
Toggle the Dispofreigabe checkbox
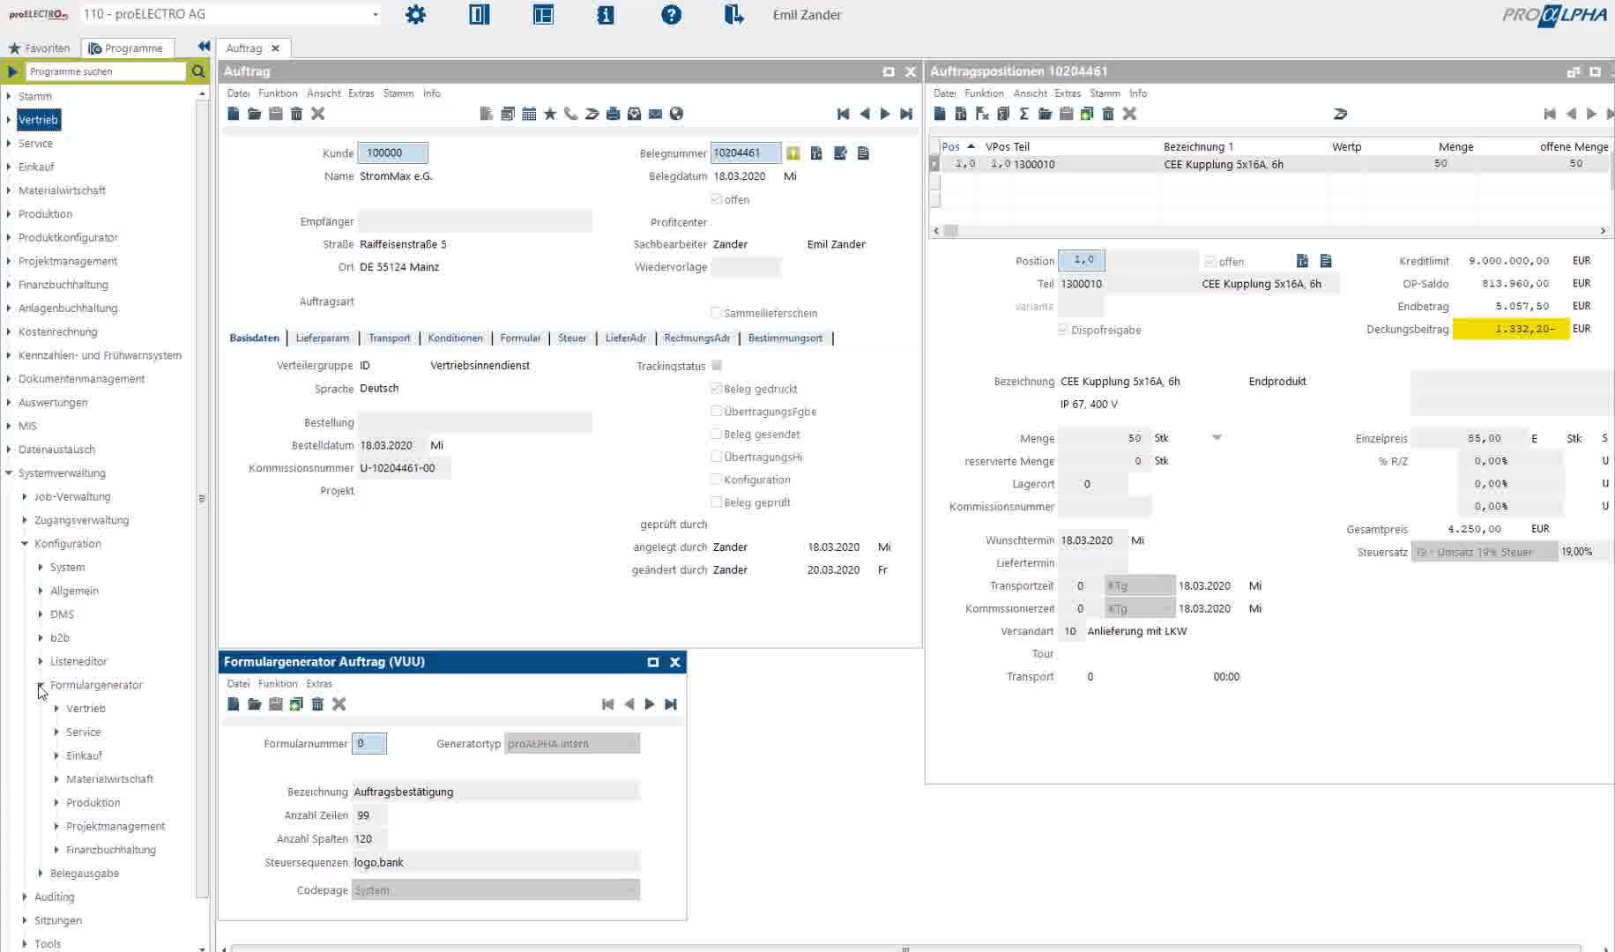point(1063,330)
